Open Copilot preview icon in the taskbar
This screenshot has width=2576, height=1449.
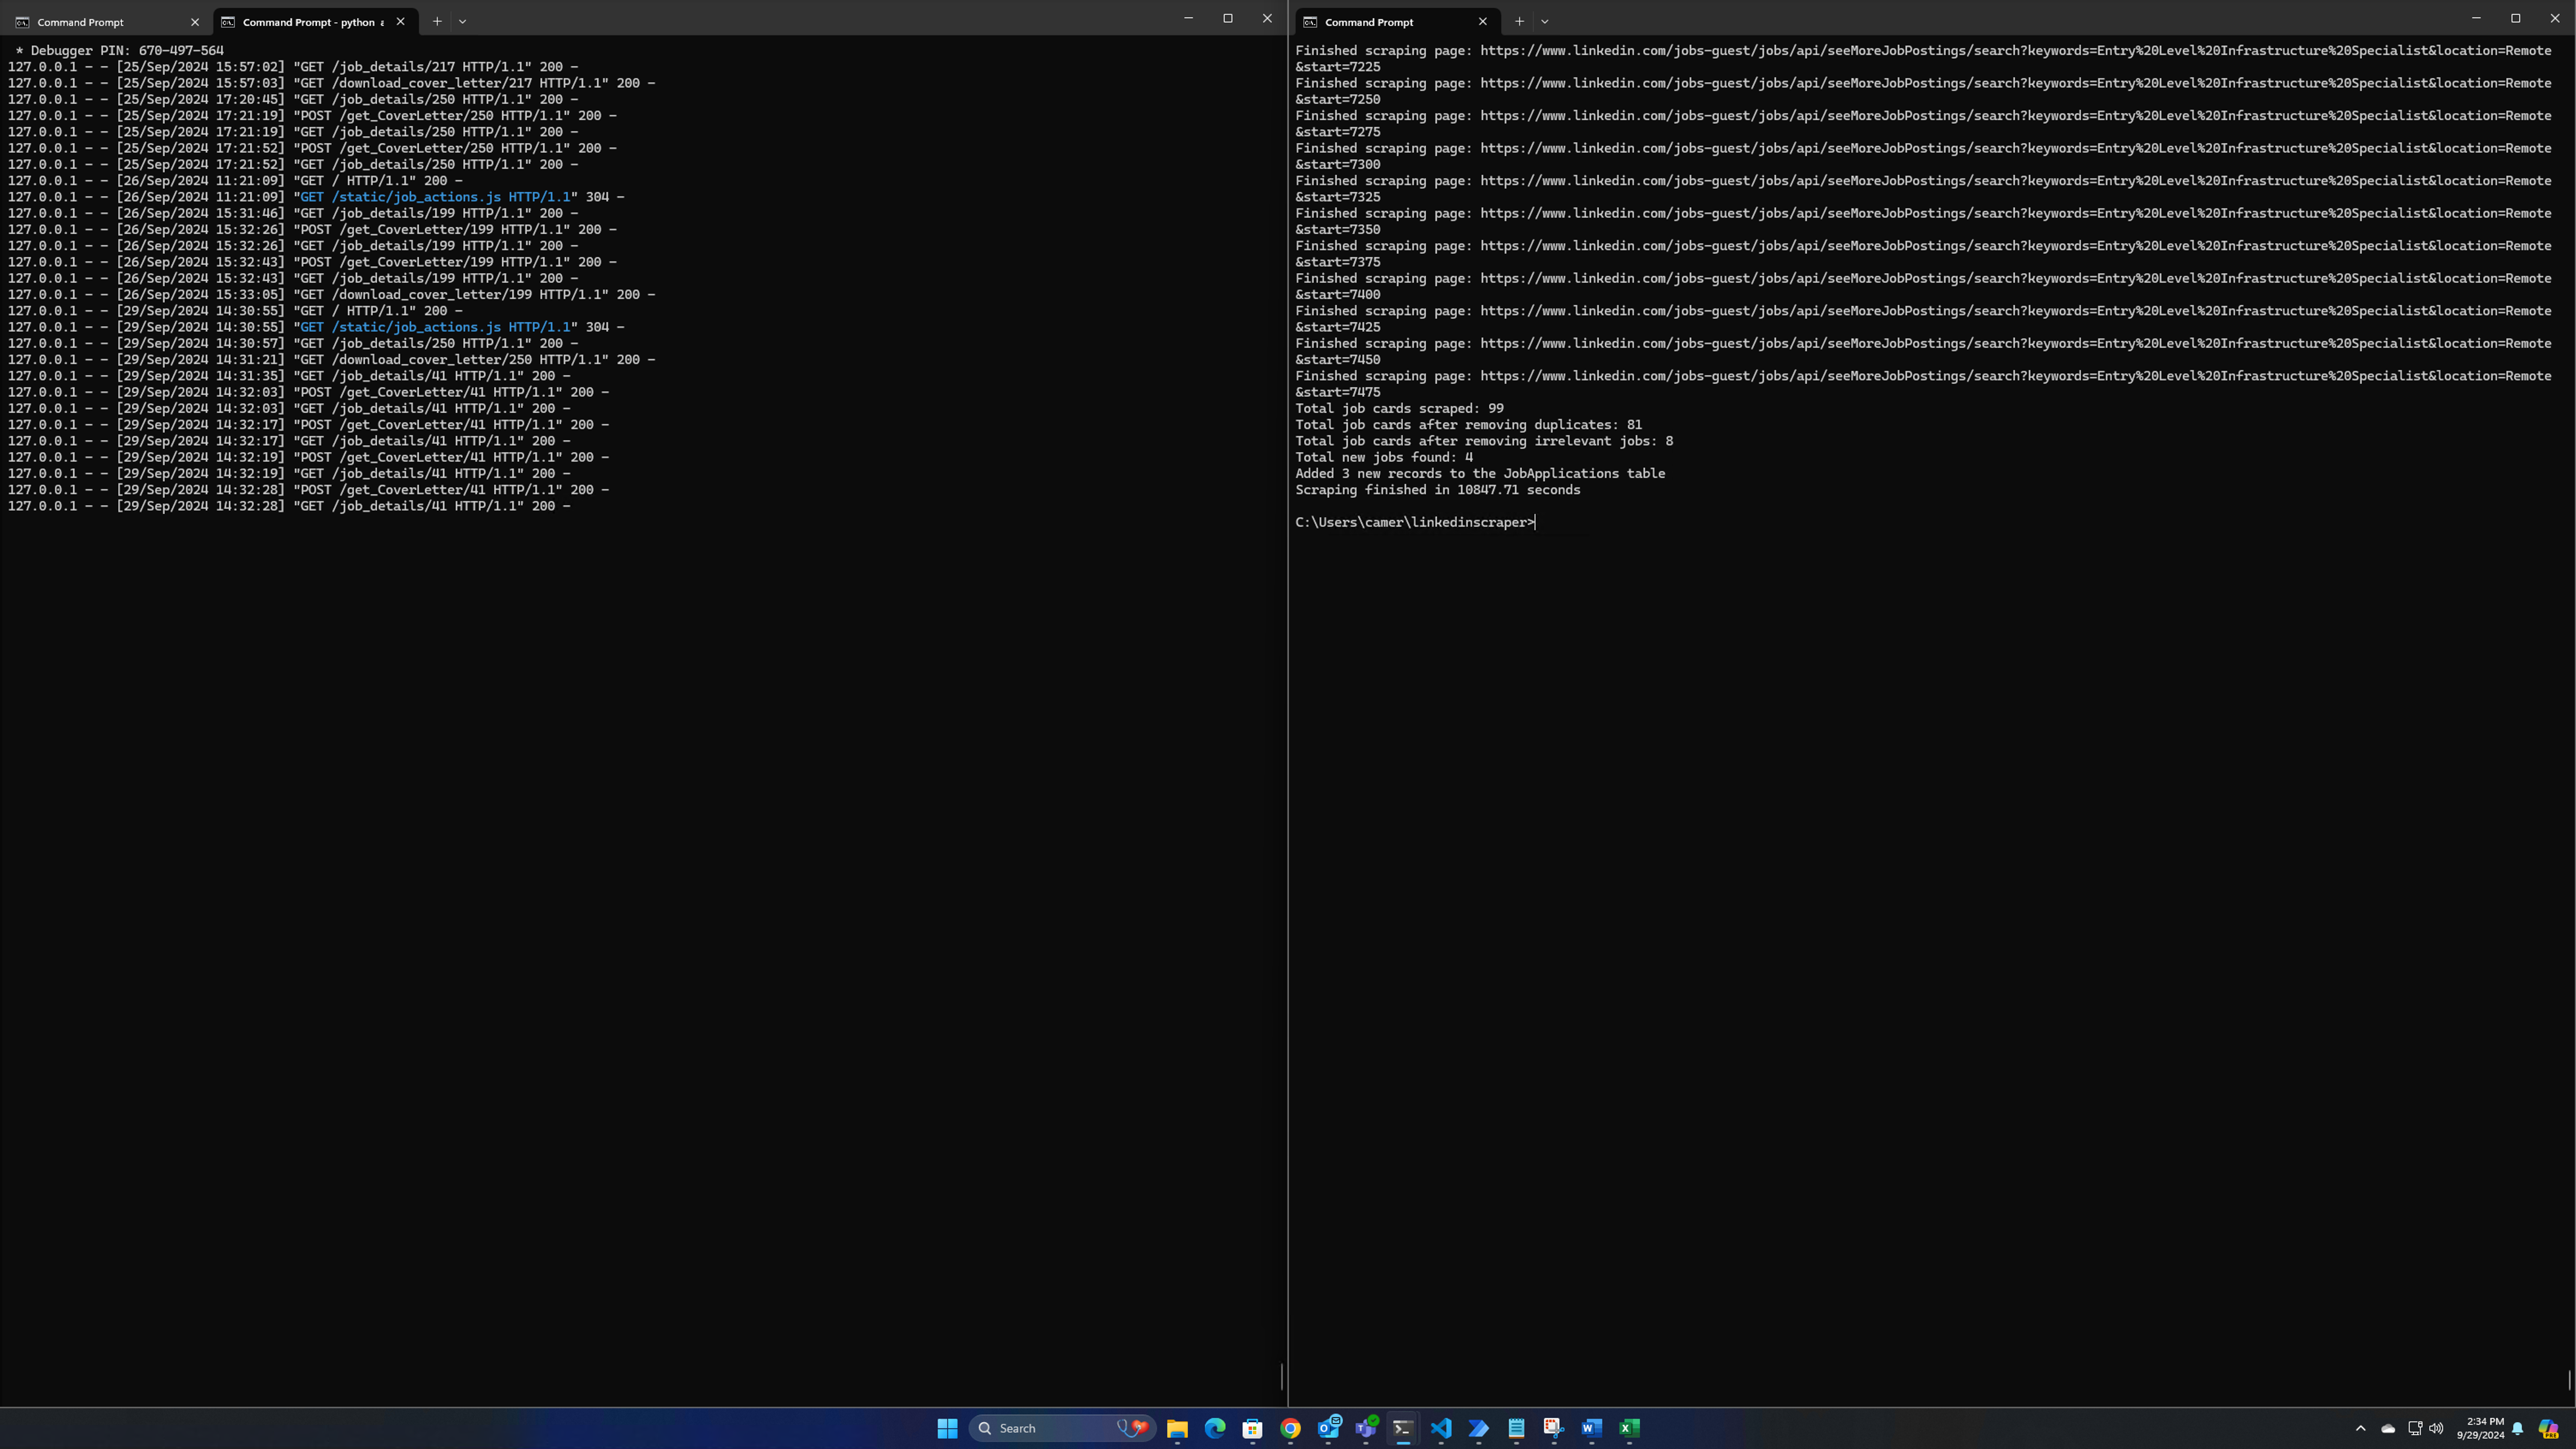pos(2548,1428)
